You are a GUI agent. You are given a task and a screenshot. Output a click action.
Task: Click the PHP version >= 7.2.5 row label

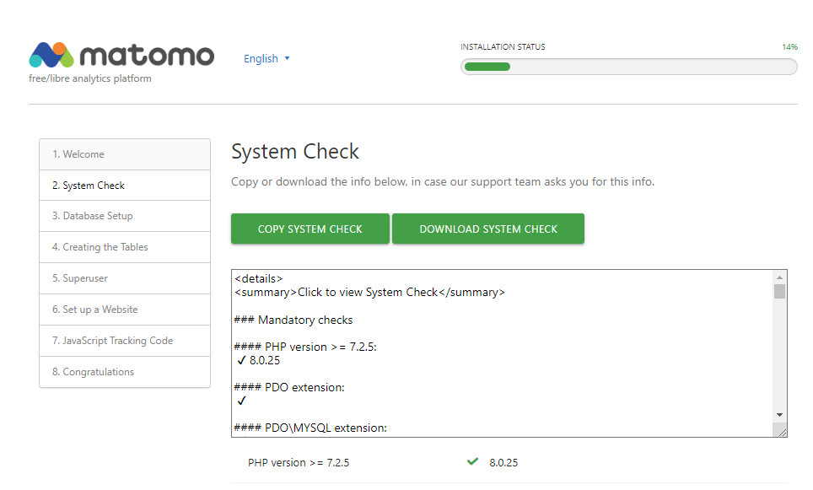click(299, 463)
